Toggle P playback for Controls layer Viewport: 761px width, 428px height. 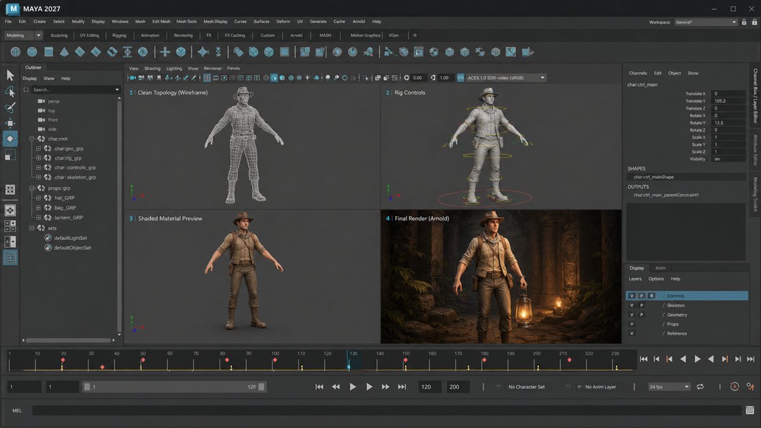click(641, 296)
